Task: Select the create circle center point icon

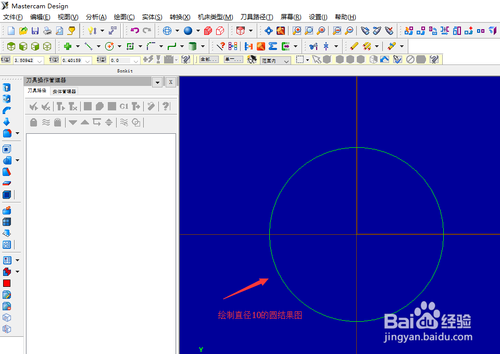Action: 109,46
